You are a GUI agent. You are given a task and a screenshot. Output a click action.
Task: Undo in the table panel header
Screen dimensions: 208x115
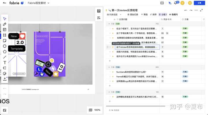pyautogui.click(x=186, y=10)
